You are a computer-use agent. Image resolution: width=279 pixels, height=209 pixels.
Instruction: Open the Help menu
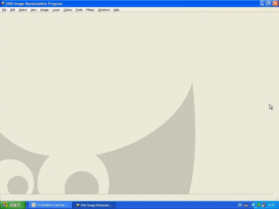coord(116,10)
